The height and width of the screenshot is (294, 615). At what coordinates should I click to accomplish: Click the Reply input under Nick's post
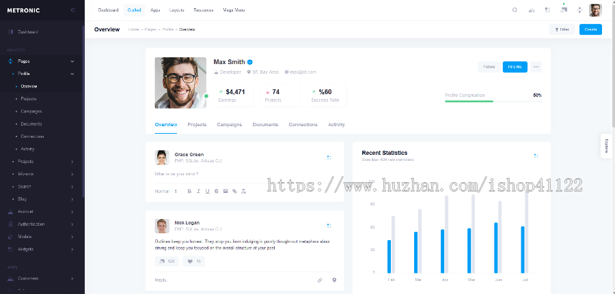pos(234,280)
